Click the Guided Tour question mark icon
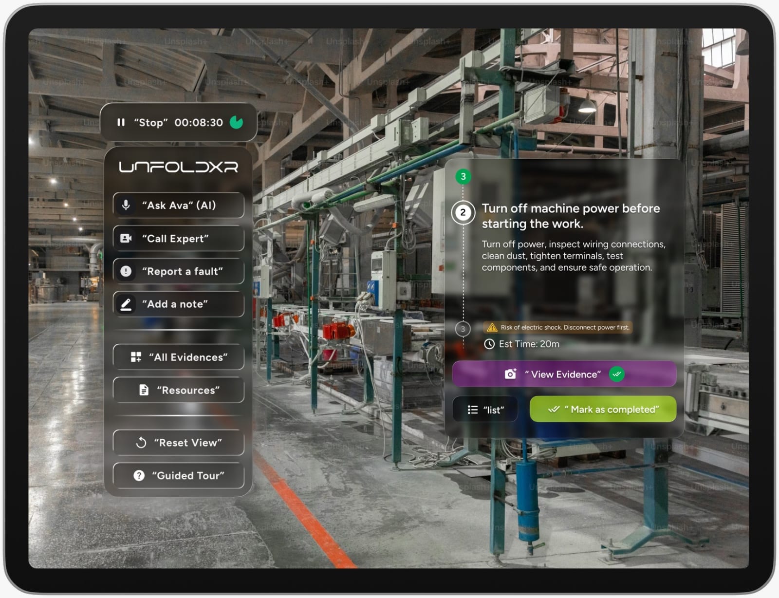The image size is (779, 598). coord(139,476)
